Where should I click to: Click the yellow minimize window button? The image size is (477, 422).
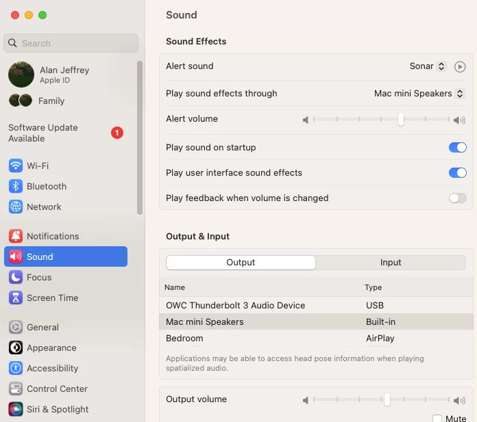[x=29, y=15]
